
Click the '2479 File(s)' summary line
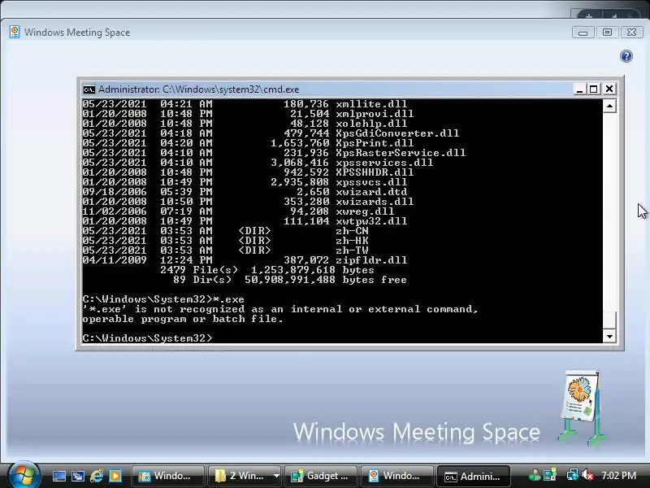(267, 270)
